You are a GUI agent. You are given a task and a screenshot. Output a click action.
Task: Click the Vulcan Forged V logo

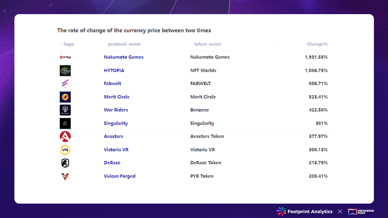tap(65, 176)
